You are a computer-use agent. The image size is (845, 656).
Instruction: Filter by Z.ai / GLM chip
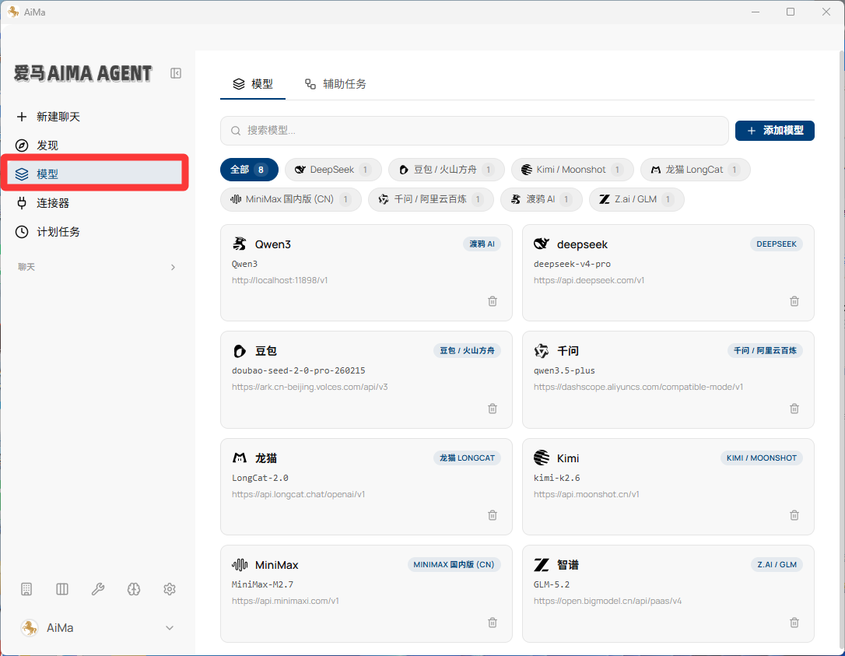tap(636, 199)
